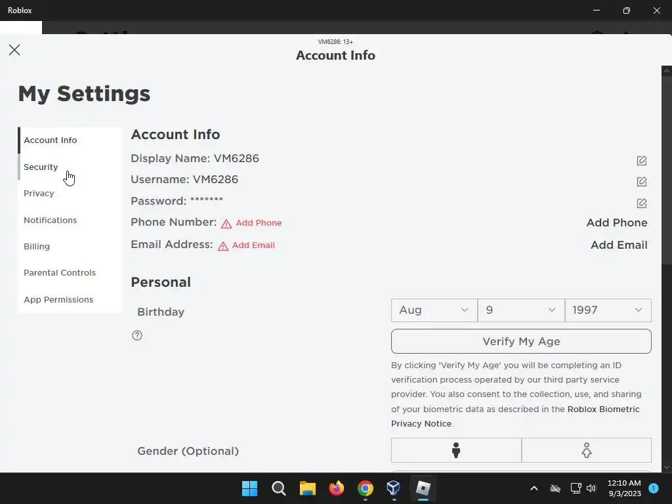The image size is (672, 504).
Task: Click the Roblox taskbar icon
Action: pyautogui.click(x=423, y=488)
